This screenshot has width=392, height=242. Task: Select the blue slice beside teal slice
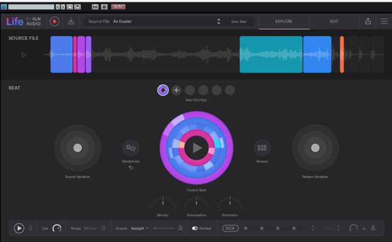(x=317, y=54)
